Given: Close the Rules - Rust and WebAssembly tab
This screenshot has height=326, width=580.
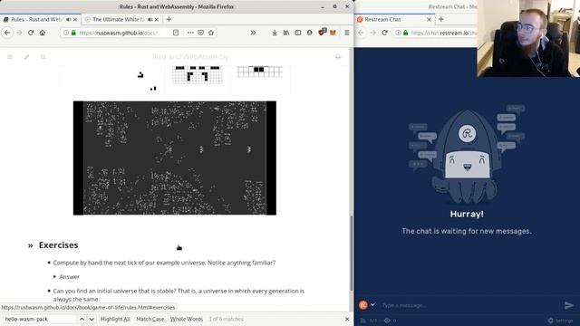Looking at the screenshot, I should click(x=75, y=19).
